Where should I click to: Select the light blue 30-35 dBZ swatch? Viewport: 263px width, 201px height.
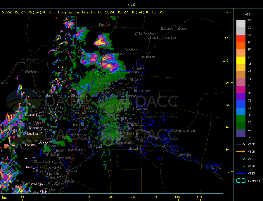pyautogui.click(x=241, y=111)
